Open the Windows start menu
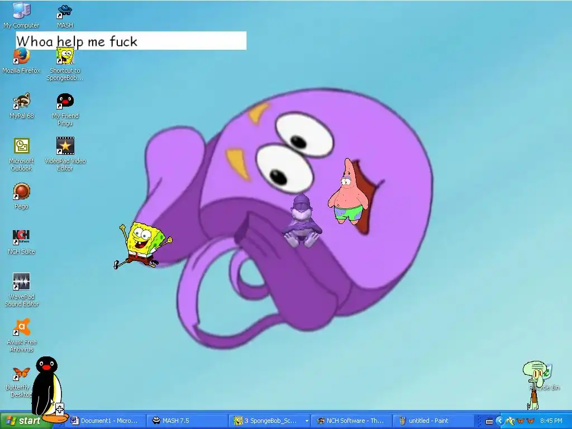 click(24, 421)
